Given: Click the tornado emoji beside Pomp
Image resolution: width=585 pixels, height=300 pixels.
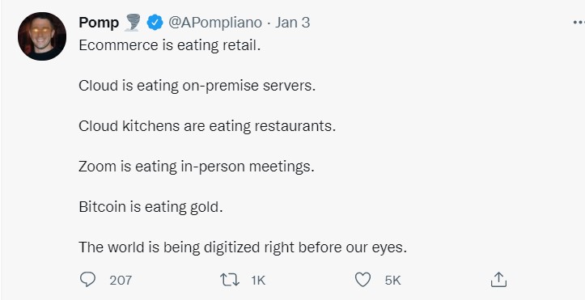Looking at the screenshot, I should (x=132, y=23).
